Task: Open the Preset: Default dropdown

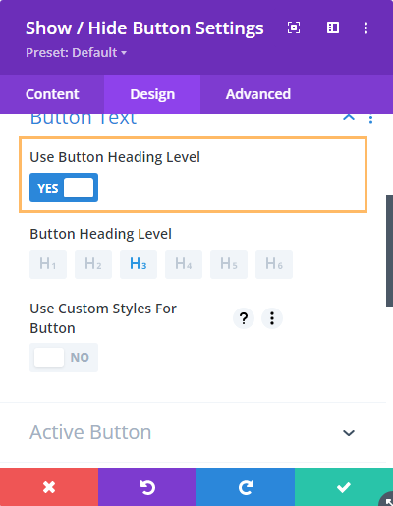Action: tap(76, 52)
